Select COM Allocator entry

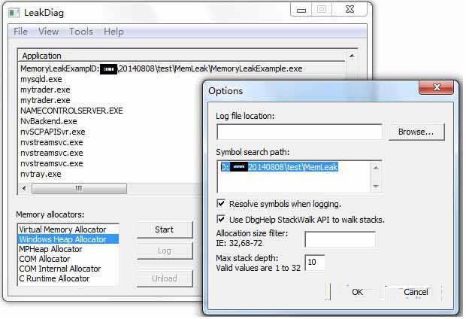point(68,259)
